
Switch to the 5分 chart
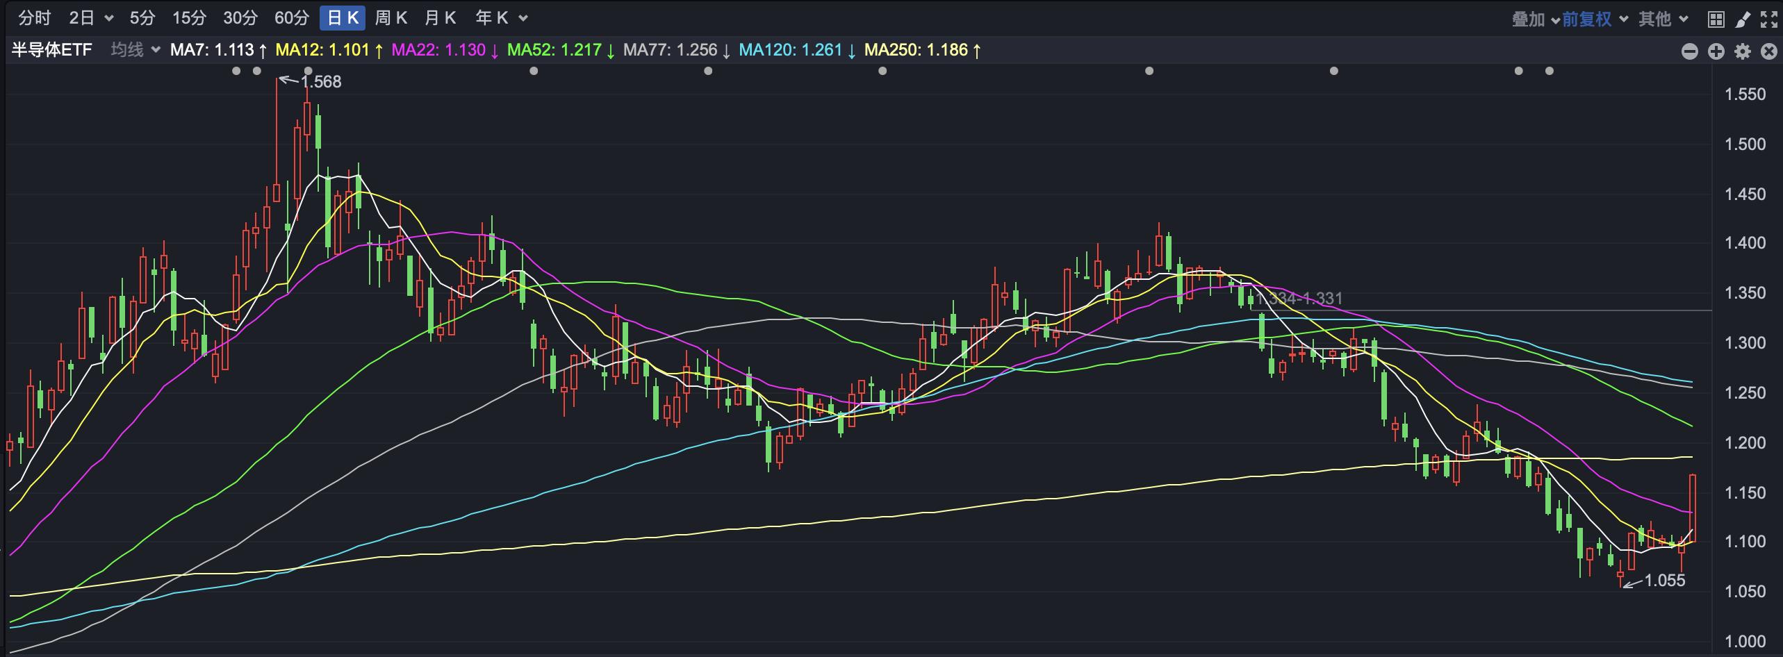click(x=142, y=18)
